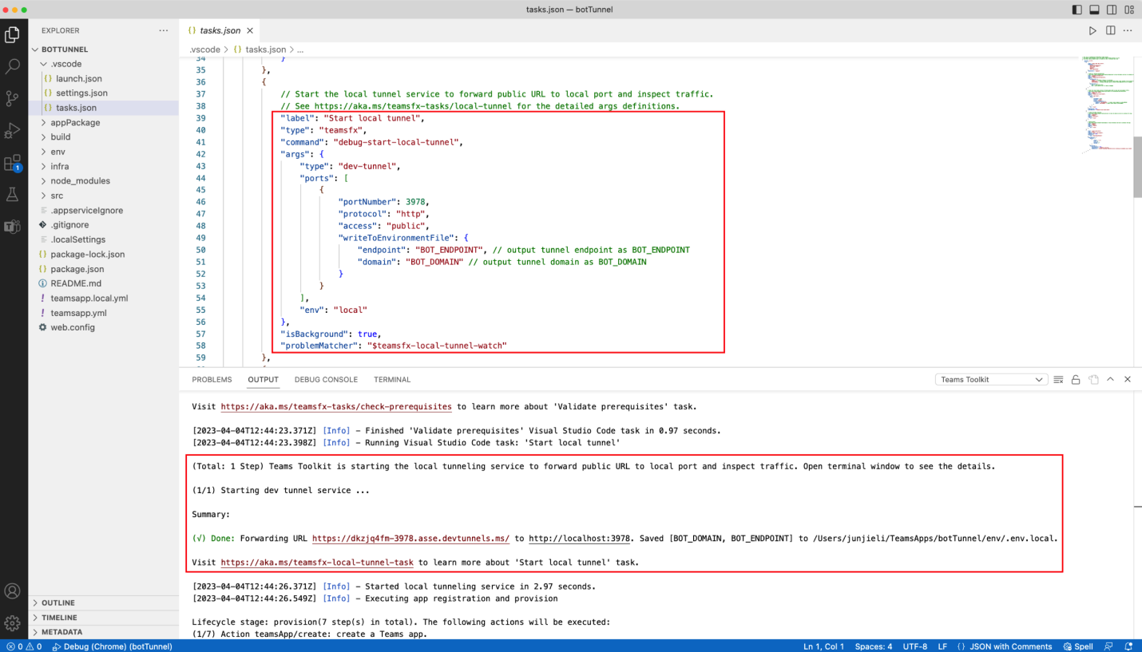Click the Ln 1, Col 1 status item
1142x652 pixels.
(x=823, y=646)
